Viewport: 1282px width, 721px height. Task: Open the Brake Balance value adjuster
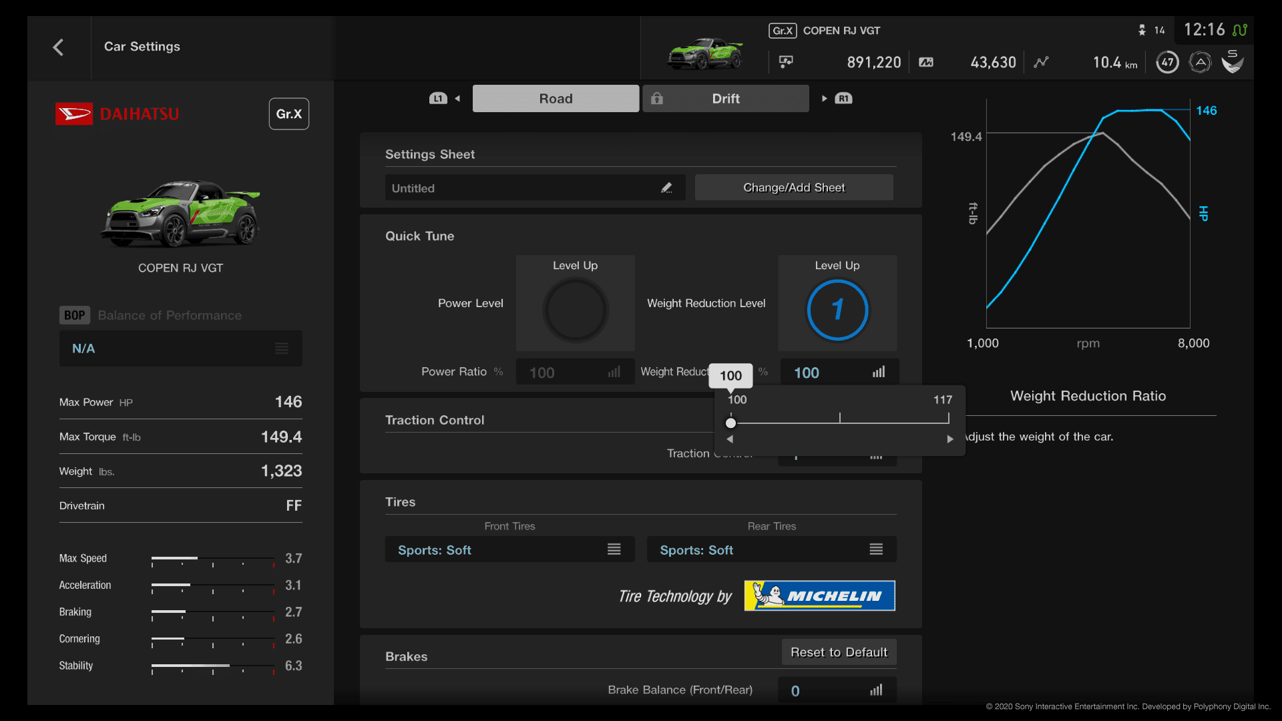(837, 690)
